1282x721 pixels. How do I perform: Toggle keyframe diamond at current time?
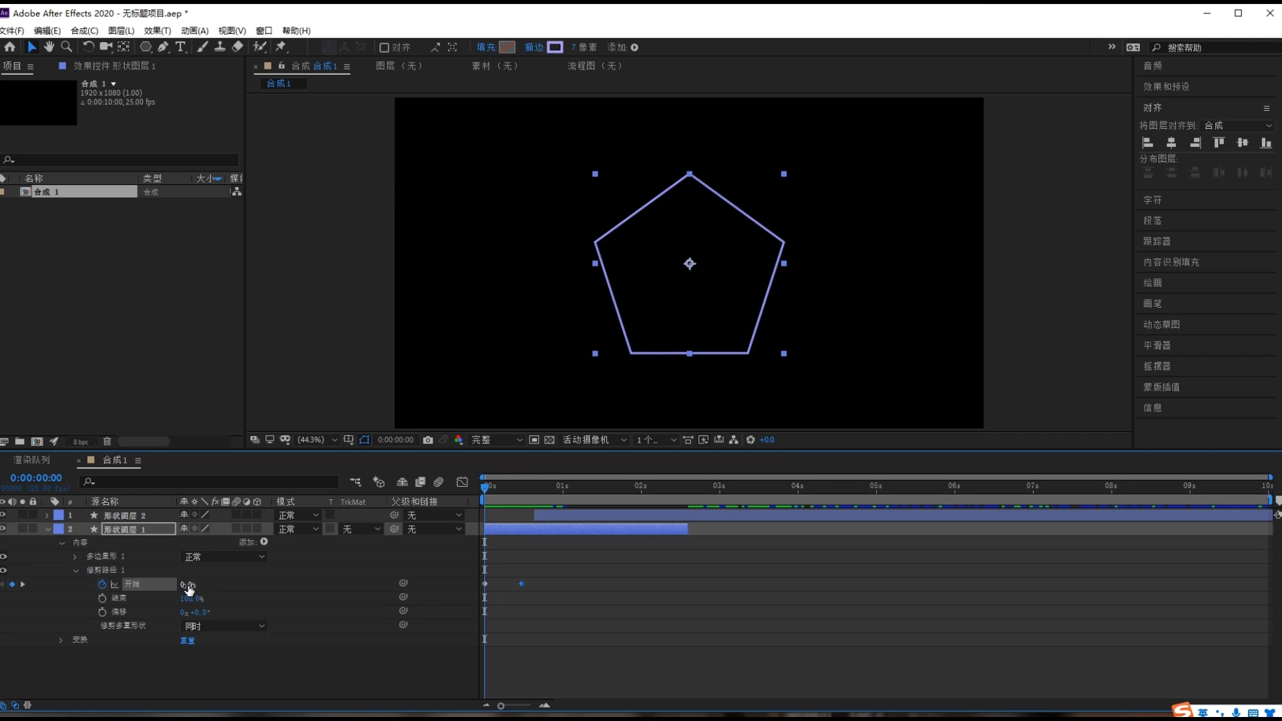[x=12, y=584]
